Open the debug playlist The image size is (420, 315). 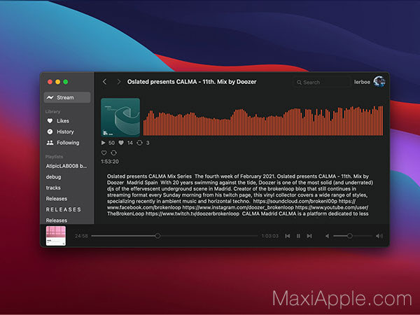(53, 177)
